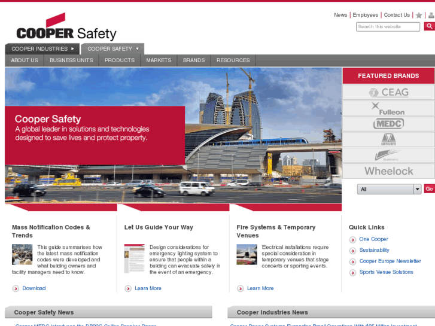Open the Mass Notification crowd thumbnail
This screenshot has height=326, width=435.
pyautogui.click(x=22, y=254)
